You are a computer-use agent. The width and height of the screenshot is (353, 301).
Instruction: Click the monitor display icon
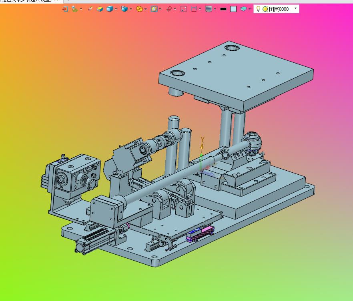point(209,9)
